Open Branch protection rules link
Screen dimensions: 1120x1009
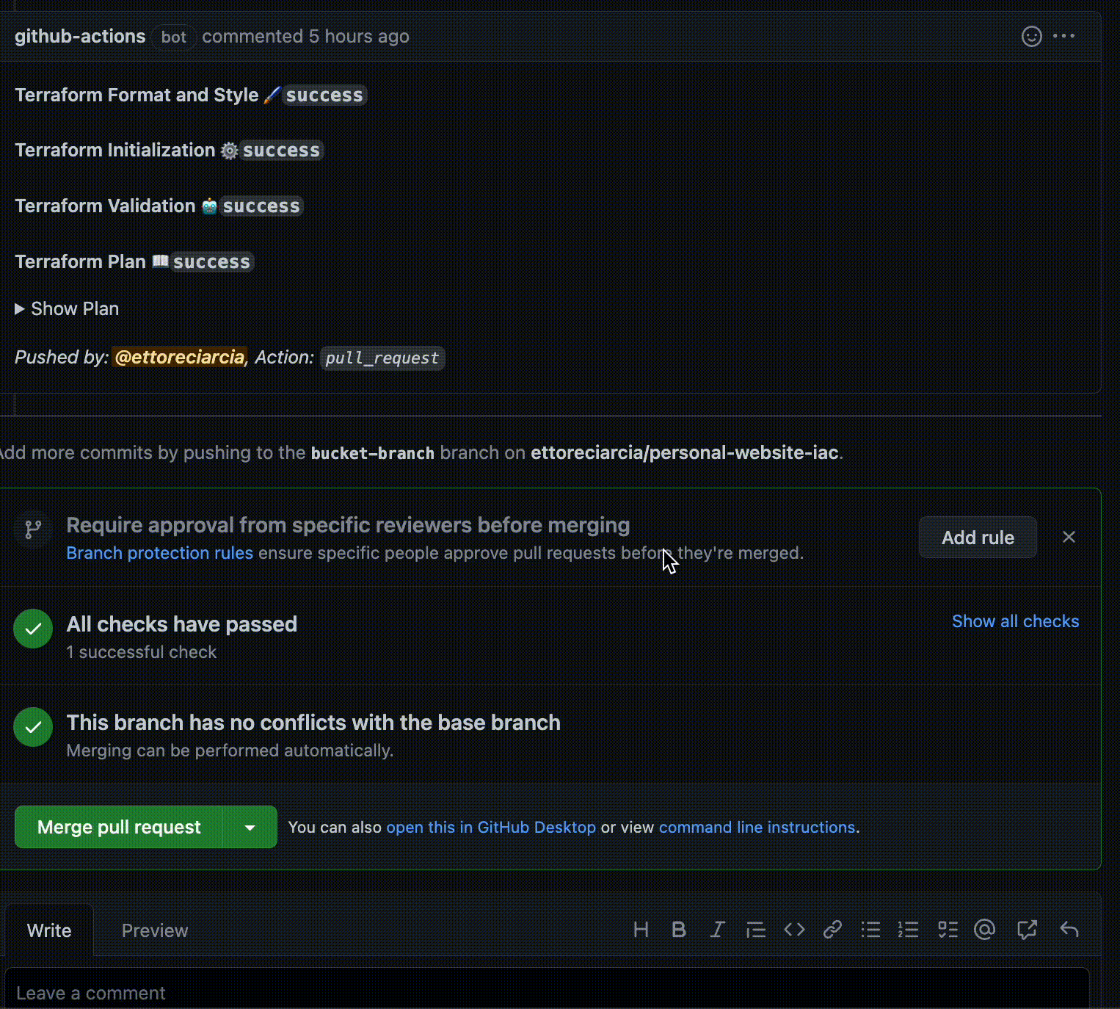pyautogui.click(x=159, y=553)
